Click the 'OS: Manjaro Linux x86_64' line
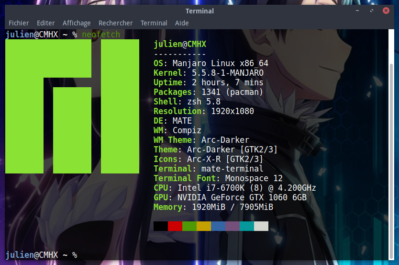This screenshot has width=399, height=265. (211, 63)
